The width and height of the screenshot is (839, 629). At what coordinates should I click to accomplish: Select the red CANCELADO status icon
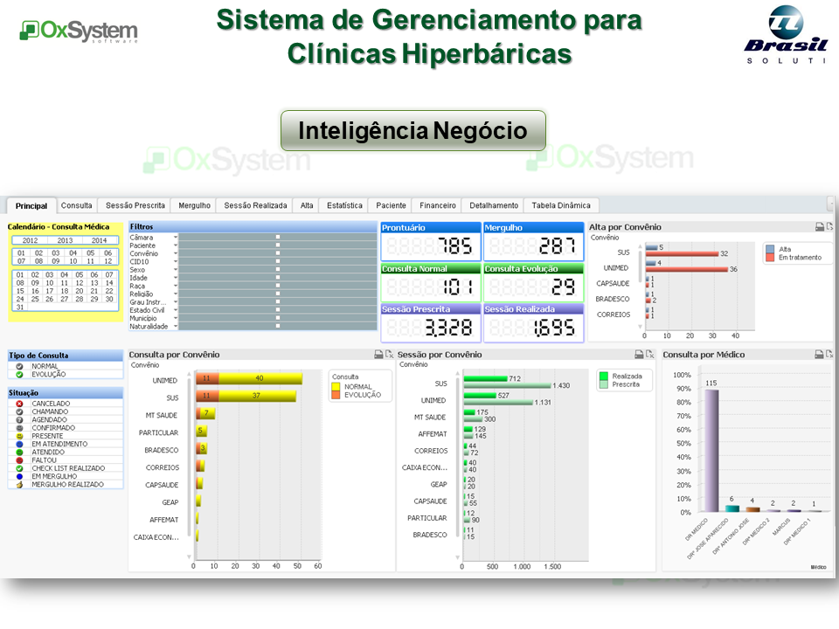(x=19, y=404)
